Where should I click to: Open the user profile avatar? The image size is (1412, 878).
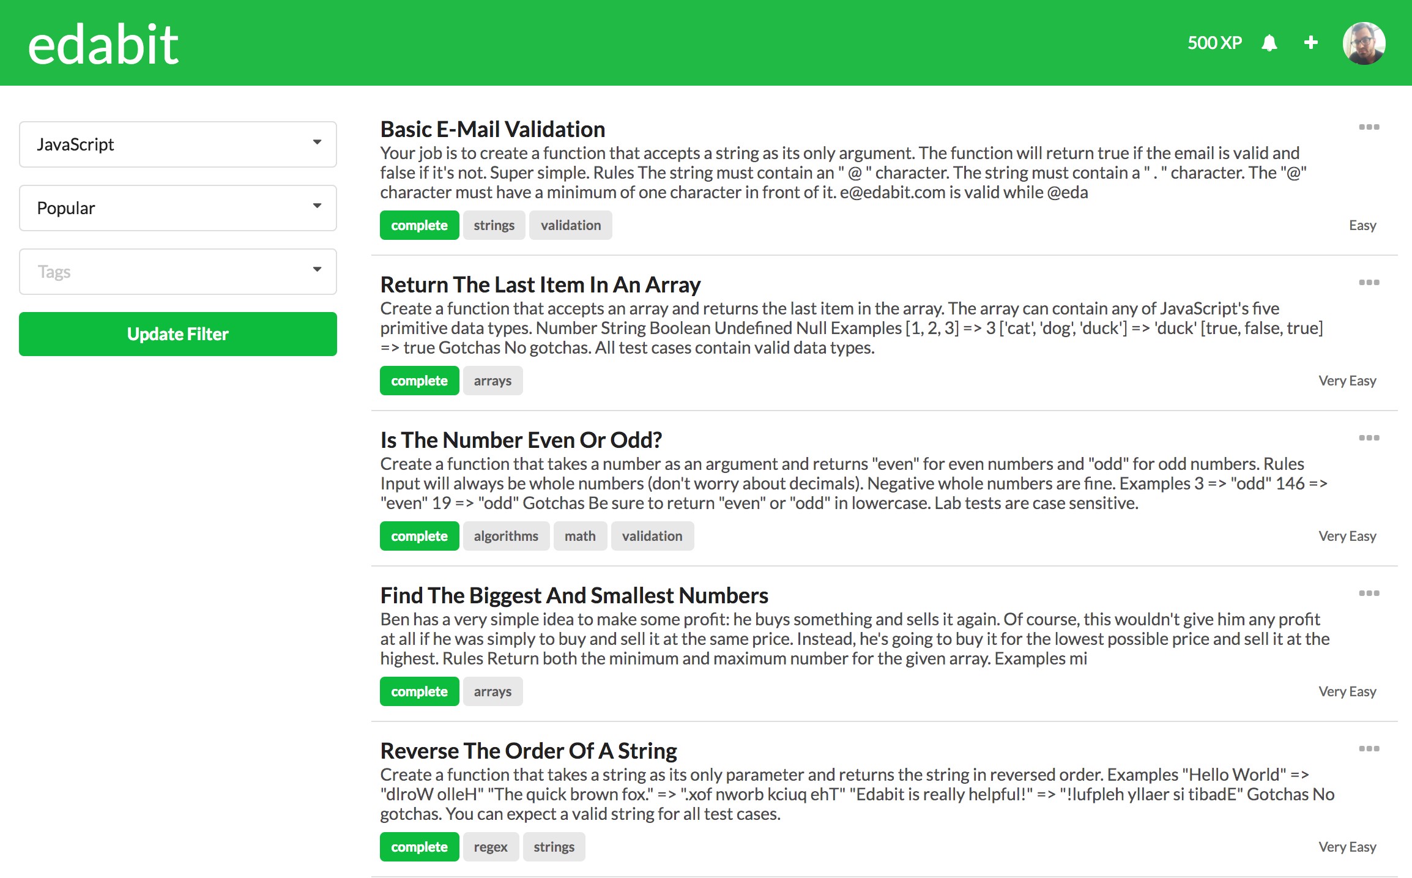pos(1364,43)
